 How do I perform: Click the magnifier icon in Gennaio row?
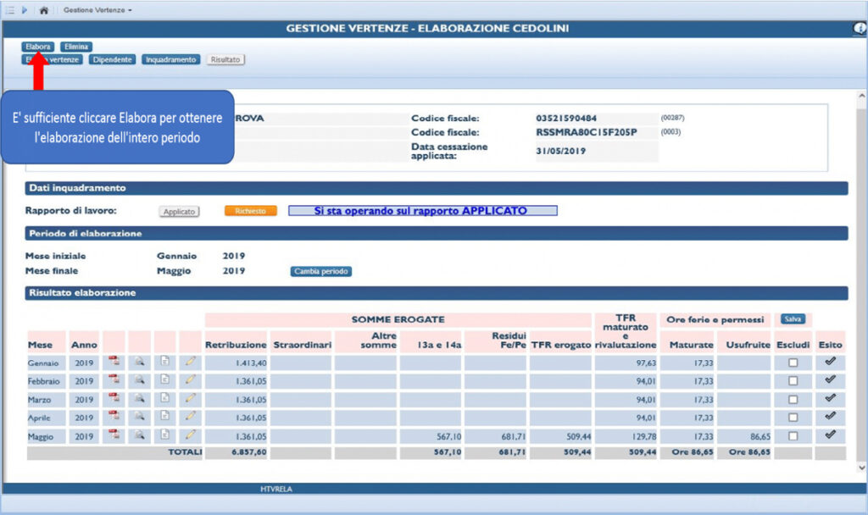tap(140, 362)
